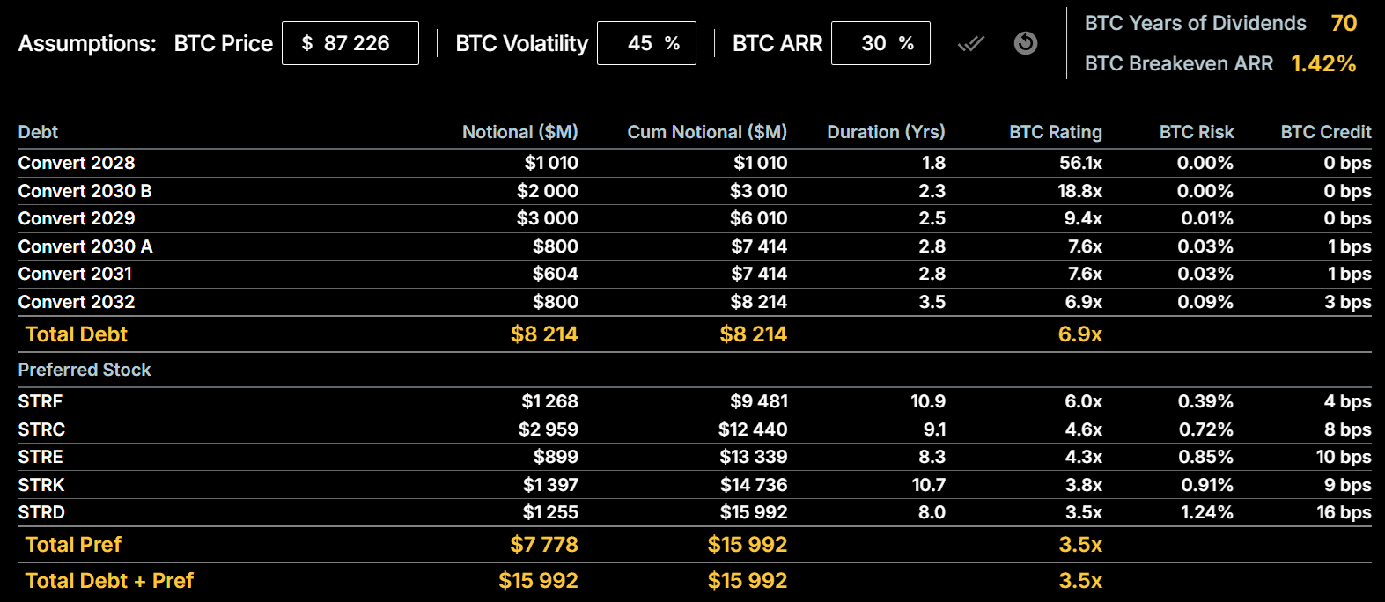The width and height of the screenshot is (1385, 602).
Task: Select the Convert 2028 debt row
Action: 77,163
